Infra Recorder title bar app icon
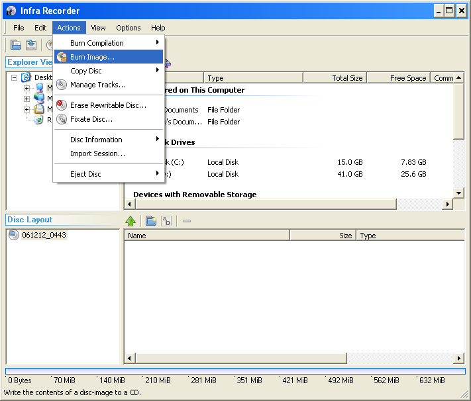The height and width of the screenshot is (401, 471). point(11,11)
